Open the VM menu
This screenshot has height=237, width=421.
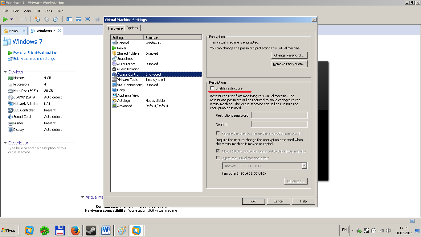click(x=38, y=11)
